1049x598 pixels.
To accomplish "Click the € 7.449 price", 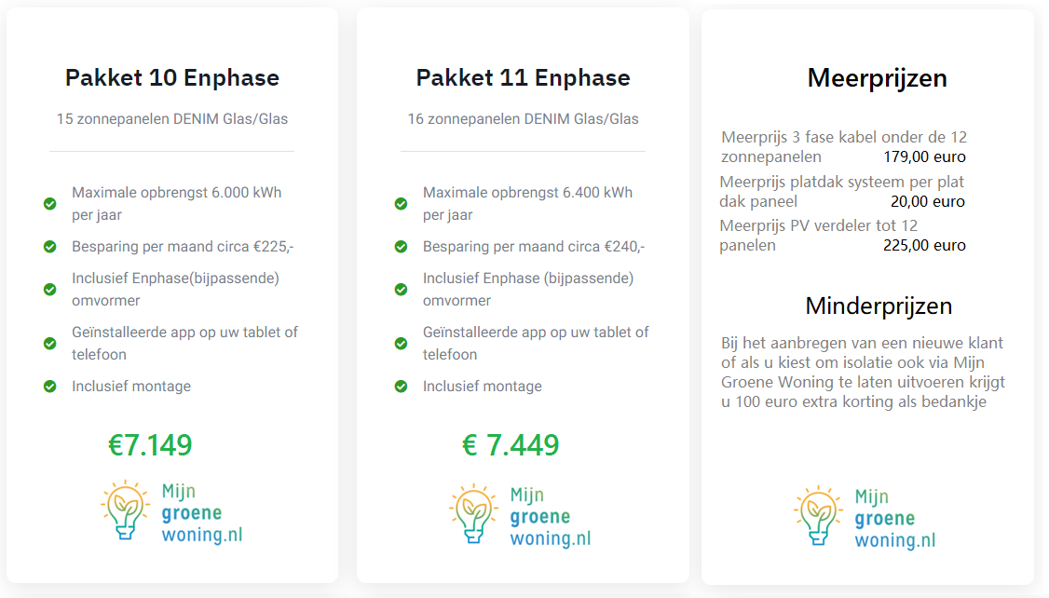I will click(511, 445).
